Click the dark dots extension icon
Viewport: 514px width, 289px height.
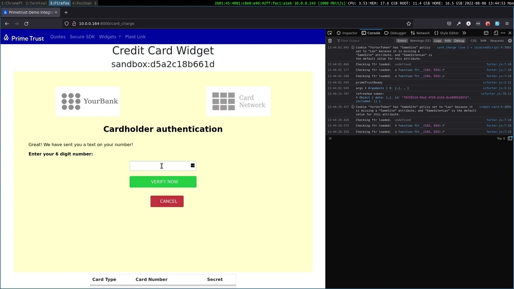pos(478,24)
